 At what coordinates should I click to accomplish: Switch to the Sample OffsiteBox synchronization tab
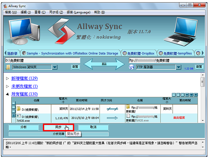point(70,53)
